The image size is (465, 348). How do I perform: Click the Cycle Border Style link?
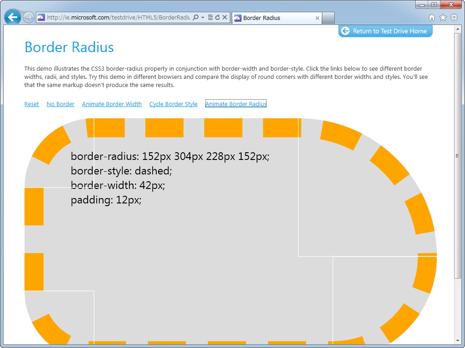coord(173,104)
